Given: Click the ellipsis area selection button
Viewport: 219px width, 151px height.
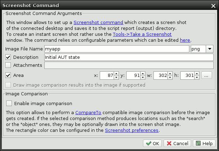Looking at the screenshot, I should click(x=206, y=75).
